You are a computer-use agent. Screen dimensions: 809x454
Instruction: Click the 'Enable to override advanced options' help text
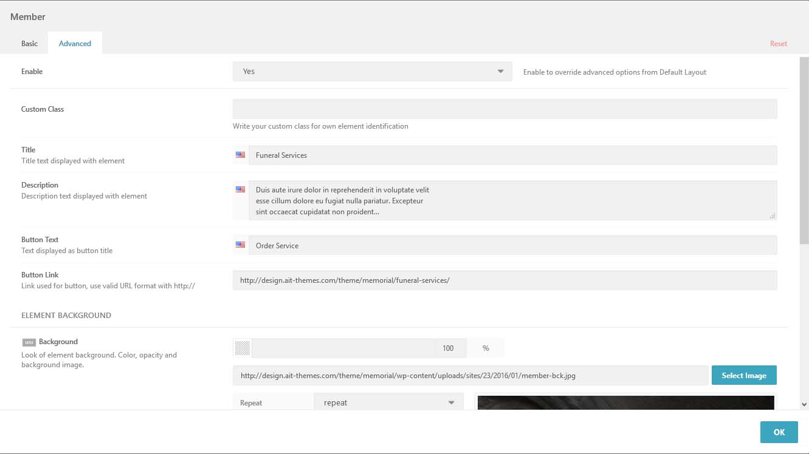(614, 72)
